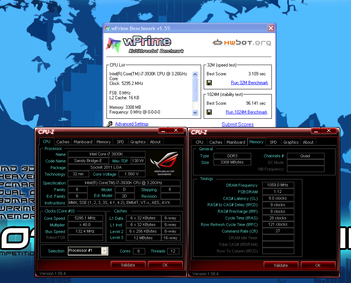Click the memory Type DDR3 field

232,156
